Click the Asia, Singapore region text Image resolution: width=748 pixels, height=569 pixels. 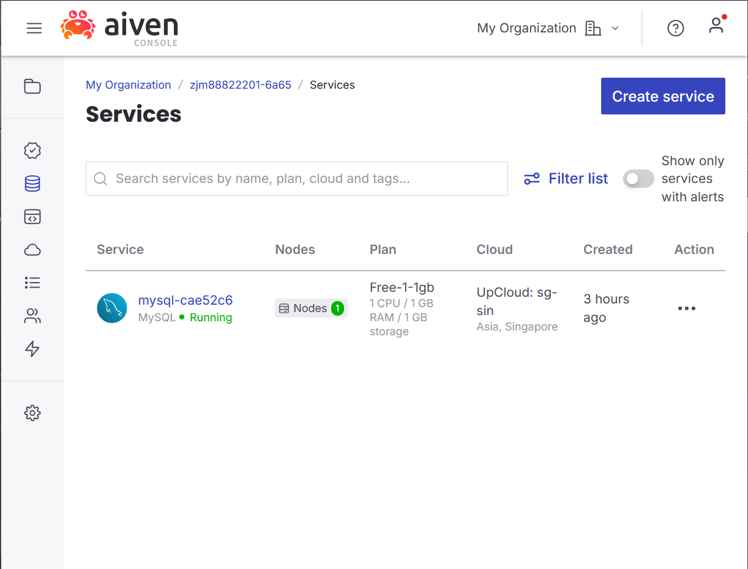[x=517, y=327]
